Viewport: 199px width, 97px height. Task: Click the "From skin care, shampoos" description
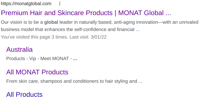click(74, 81)
